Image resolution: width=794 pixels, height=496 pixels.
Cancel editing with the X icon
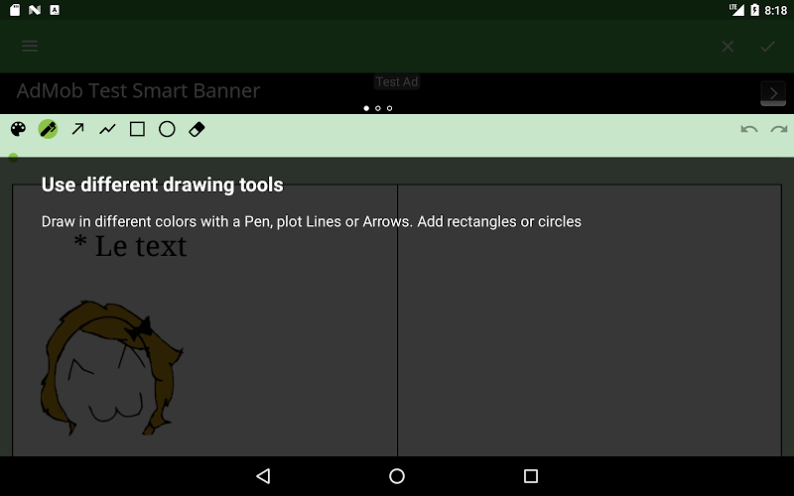pyautogui.click(x=728, y=47)
